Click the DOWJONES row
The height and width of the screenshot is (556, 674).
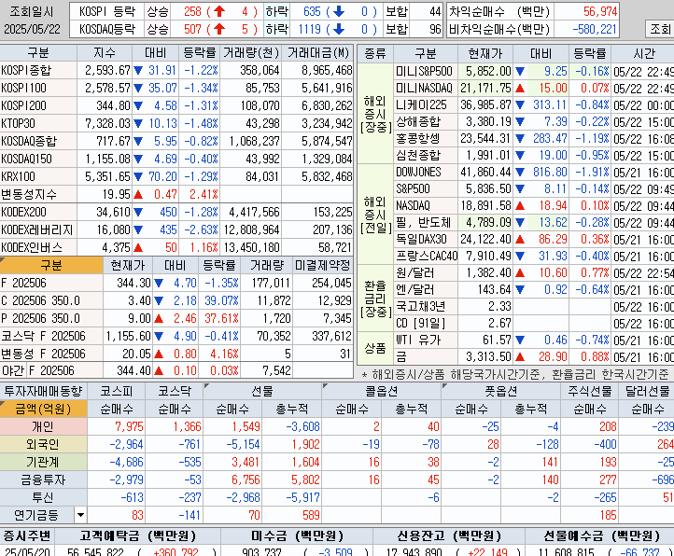[x=534, y=172]
